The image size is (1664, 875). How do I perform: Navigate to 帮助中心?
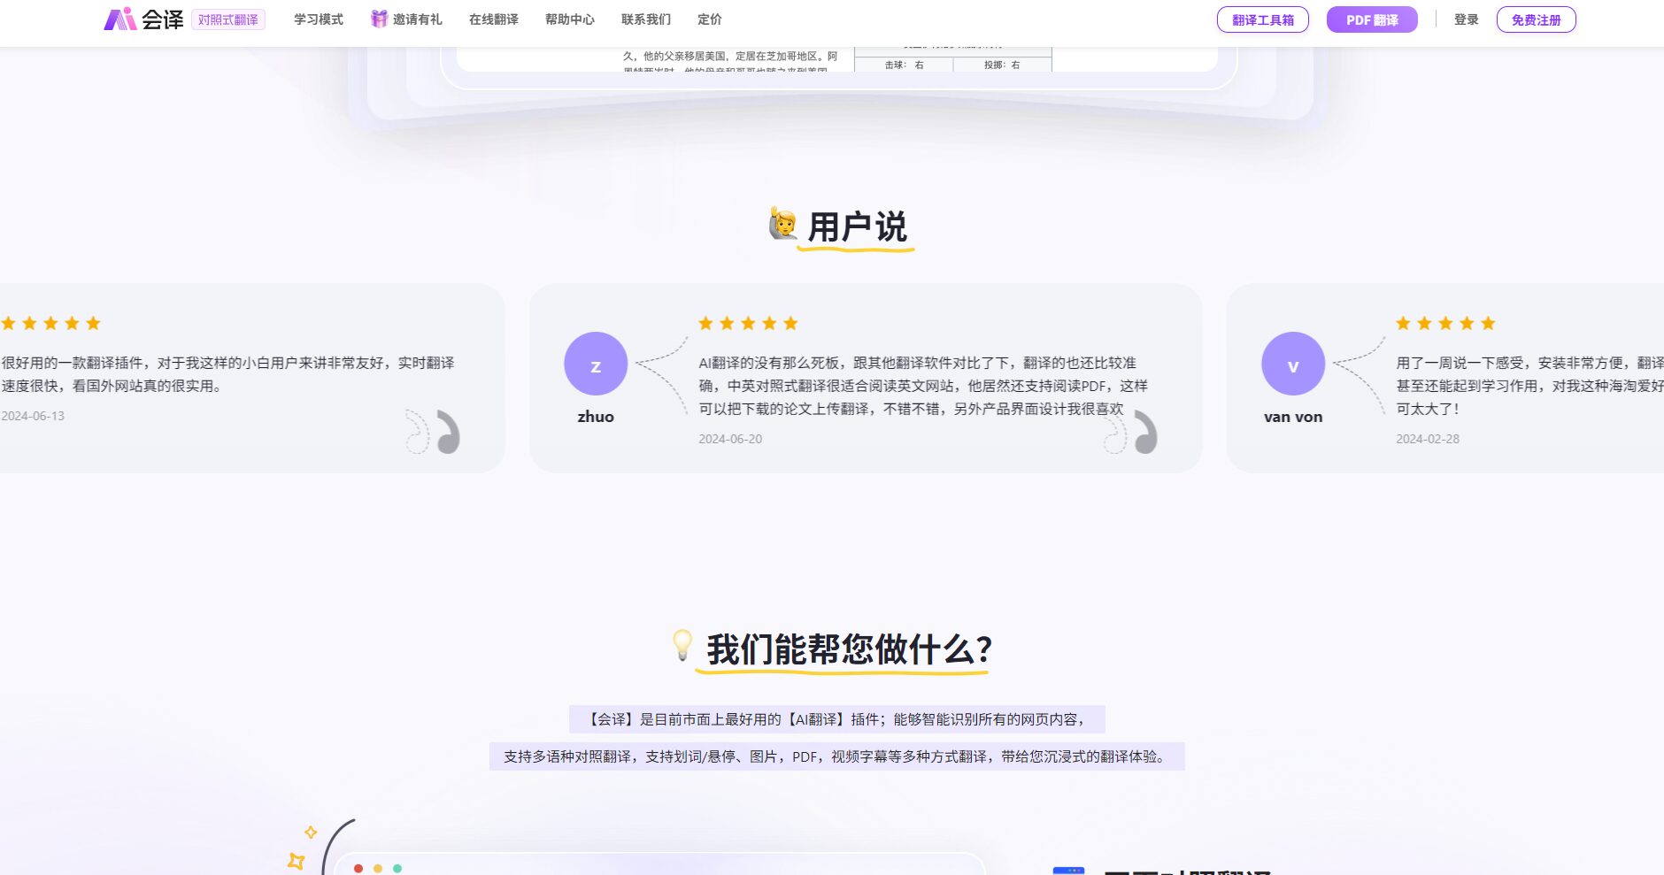571,19
